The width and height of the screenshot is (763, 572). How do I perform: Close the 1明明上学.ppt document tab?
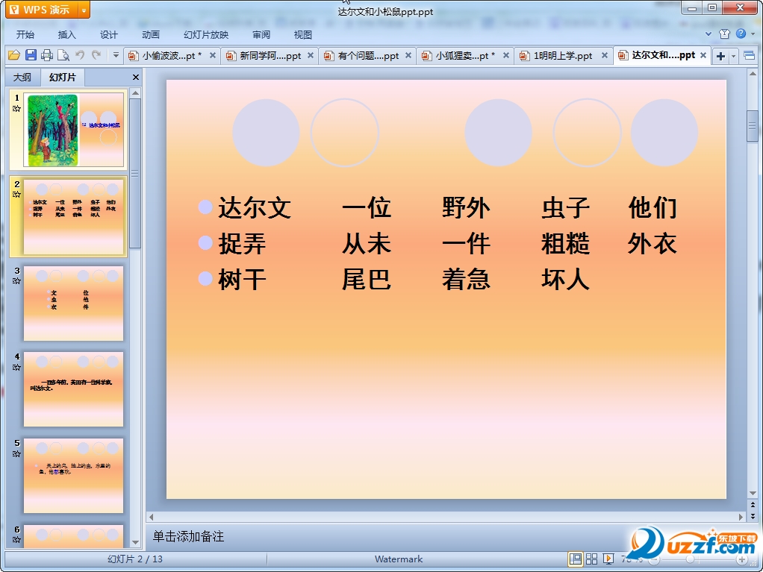(x=605, y=55)
